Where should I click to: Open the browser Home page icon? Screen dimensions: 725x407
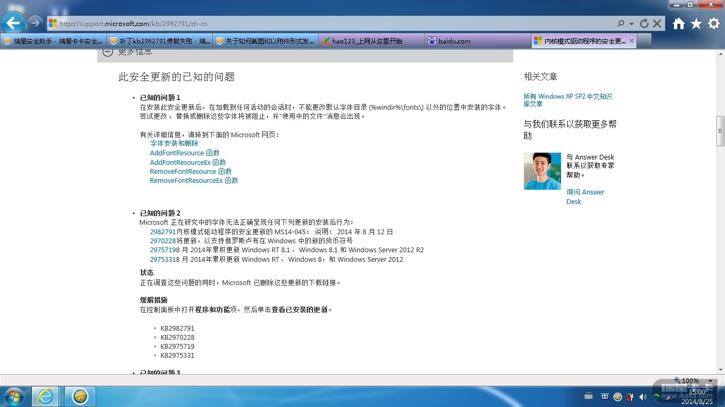[x=678, y=23]
